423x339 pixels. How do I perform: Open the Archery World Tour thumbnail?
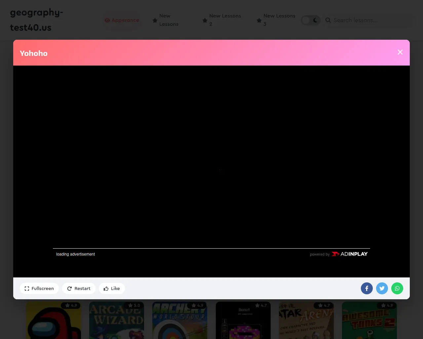click(x=180, y=320)
